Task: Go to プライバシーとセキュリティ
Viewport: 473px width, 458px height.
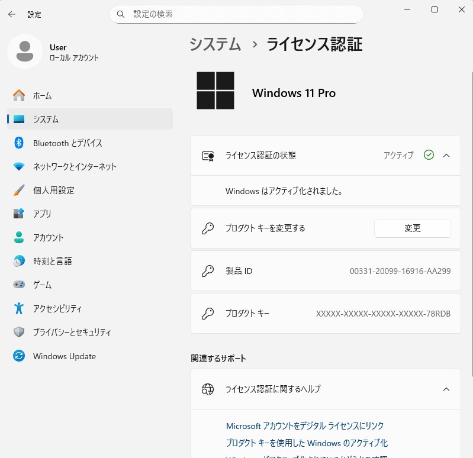Action: (90, 332)
